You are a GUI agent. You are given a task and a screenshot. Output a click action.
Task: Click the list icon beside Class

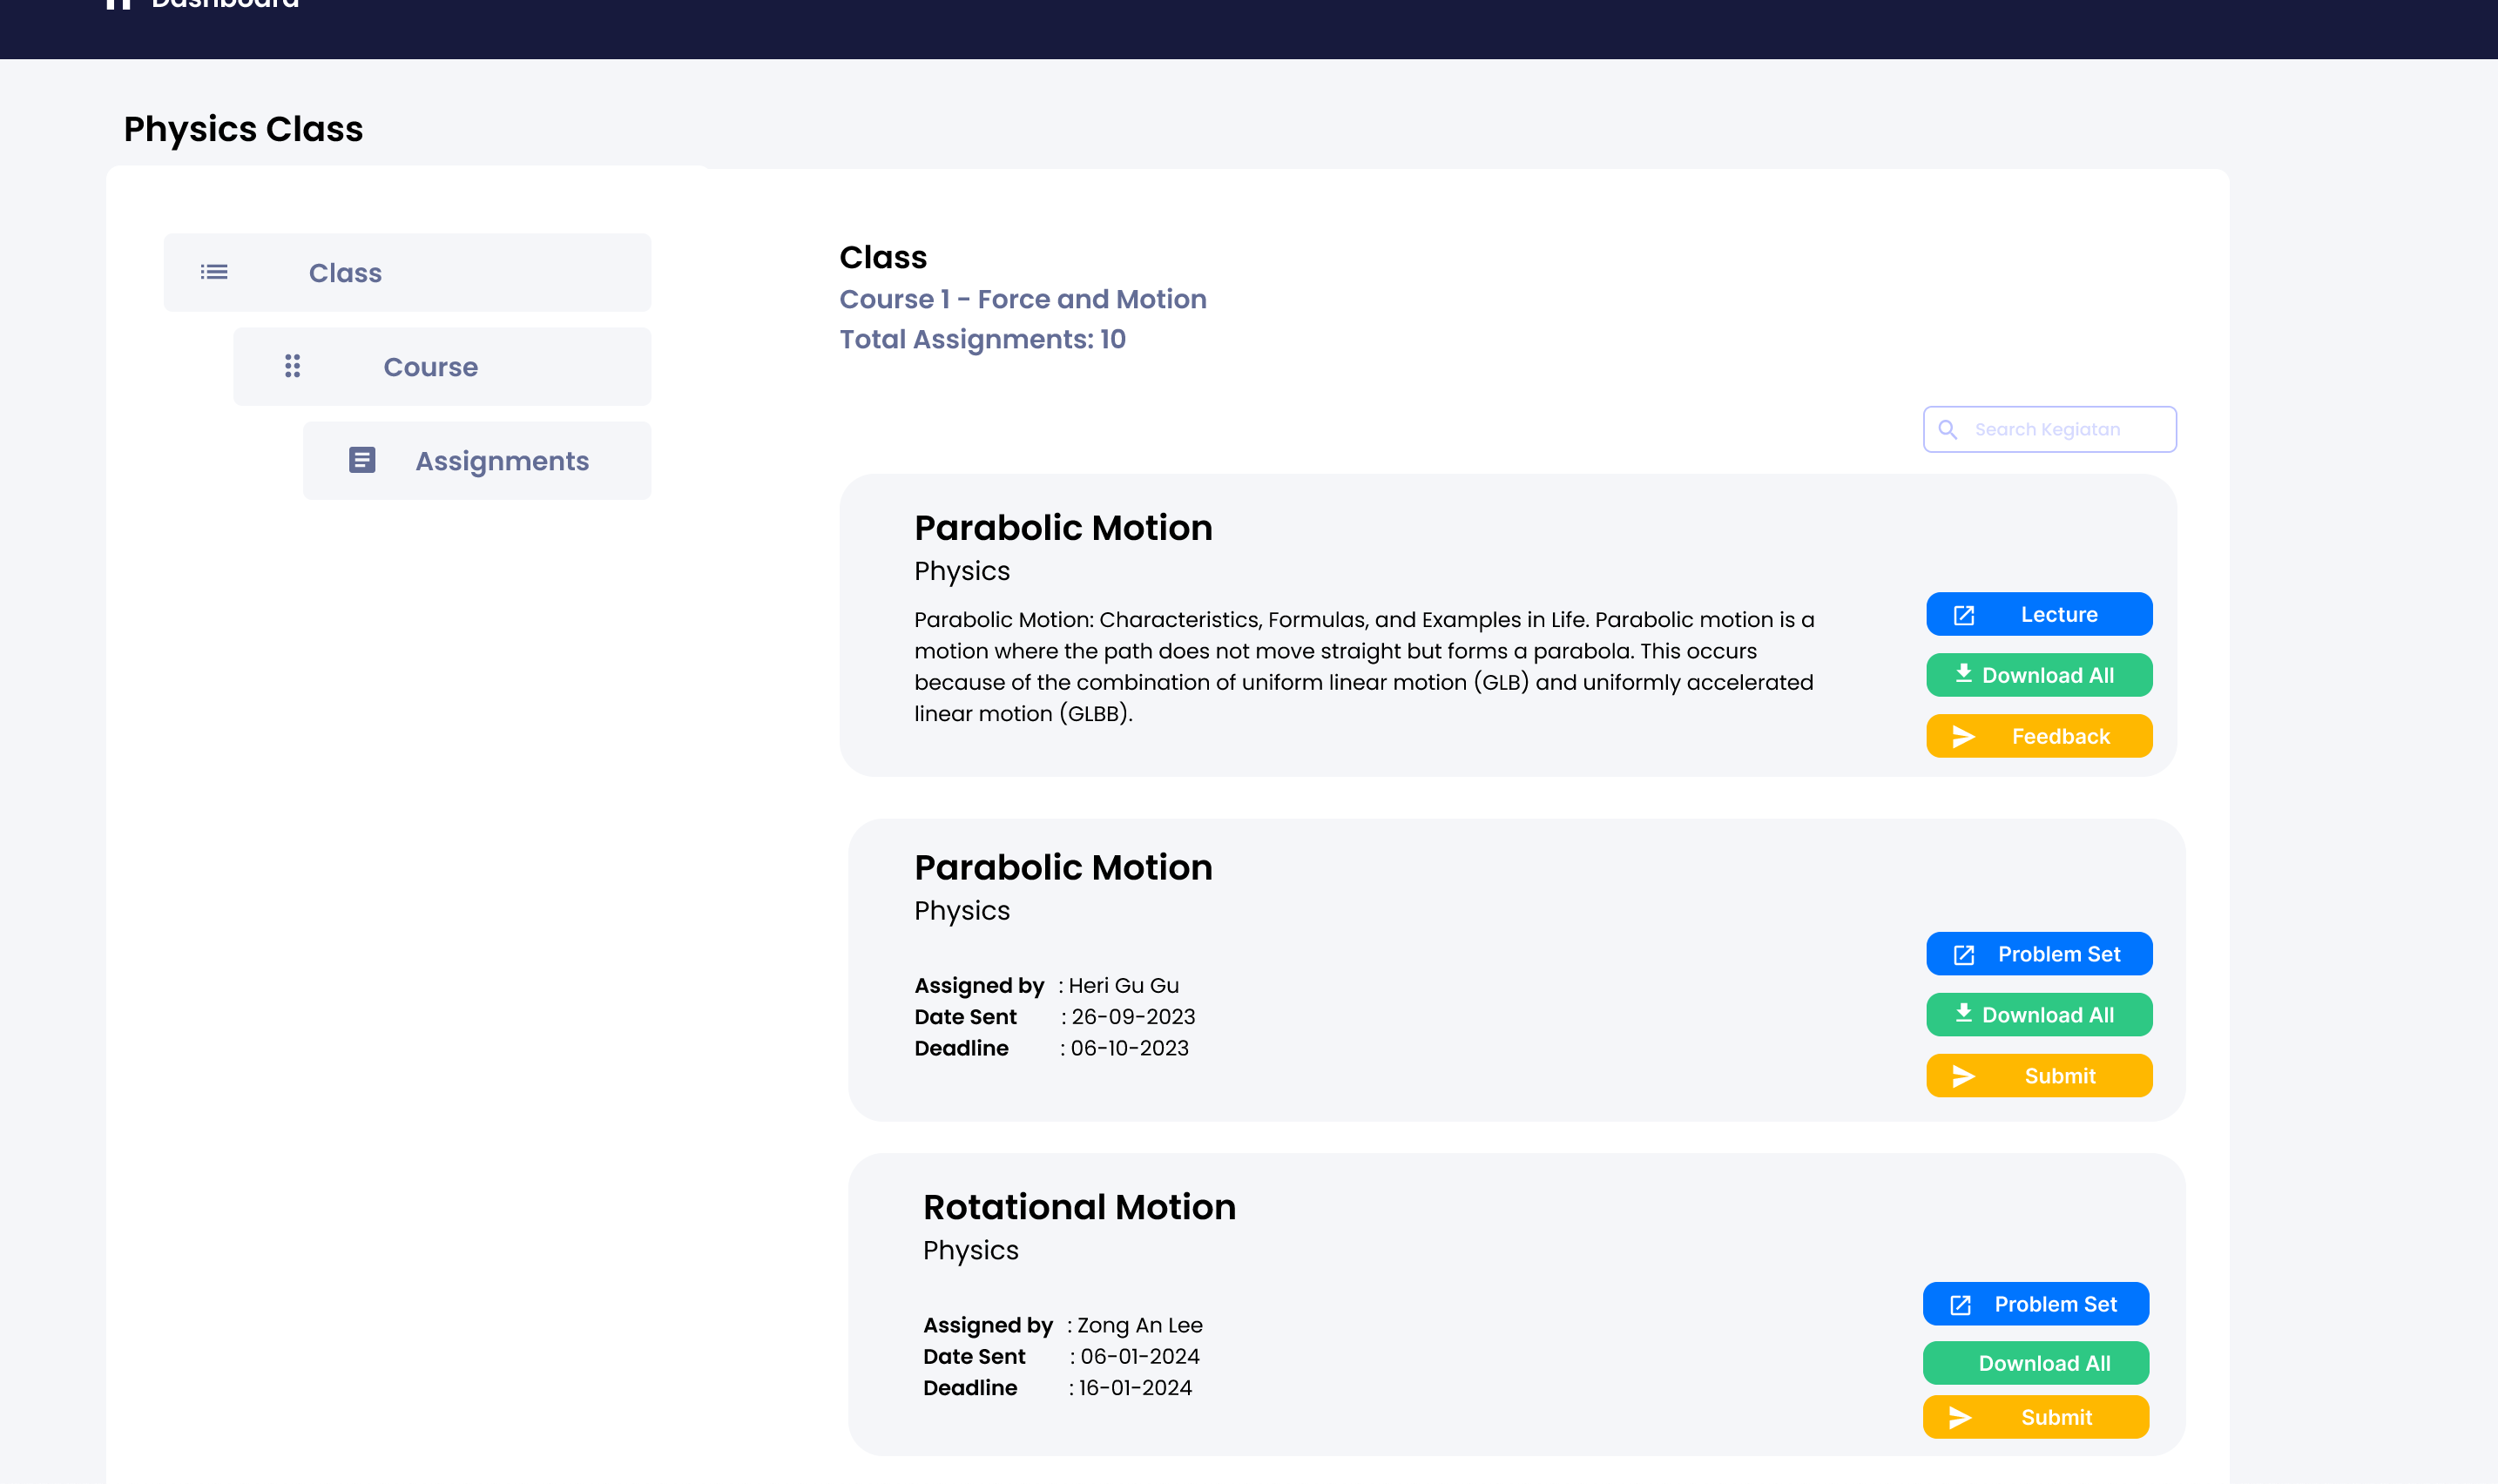[x=214, y=272]
